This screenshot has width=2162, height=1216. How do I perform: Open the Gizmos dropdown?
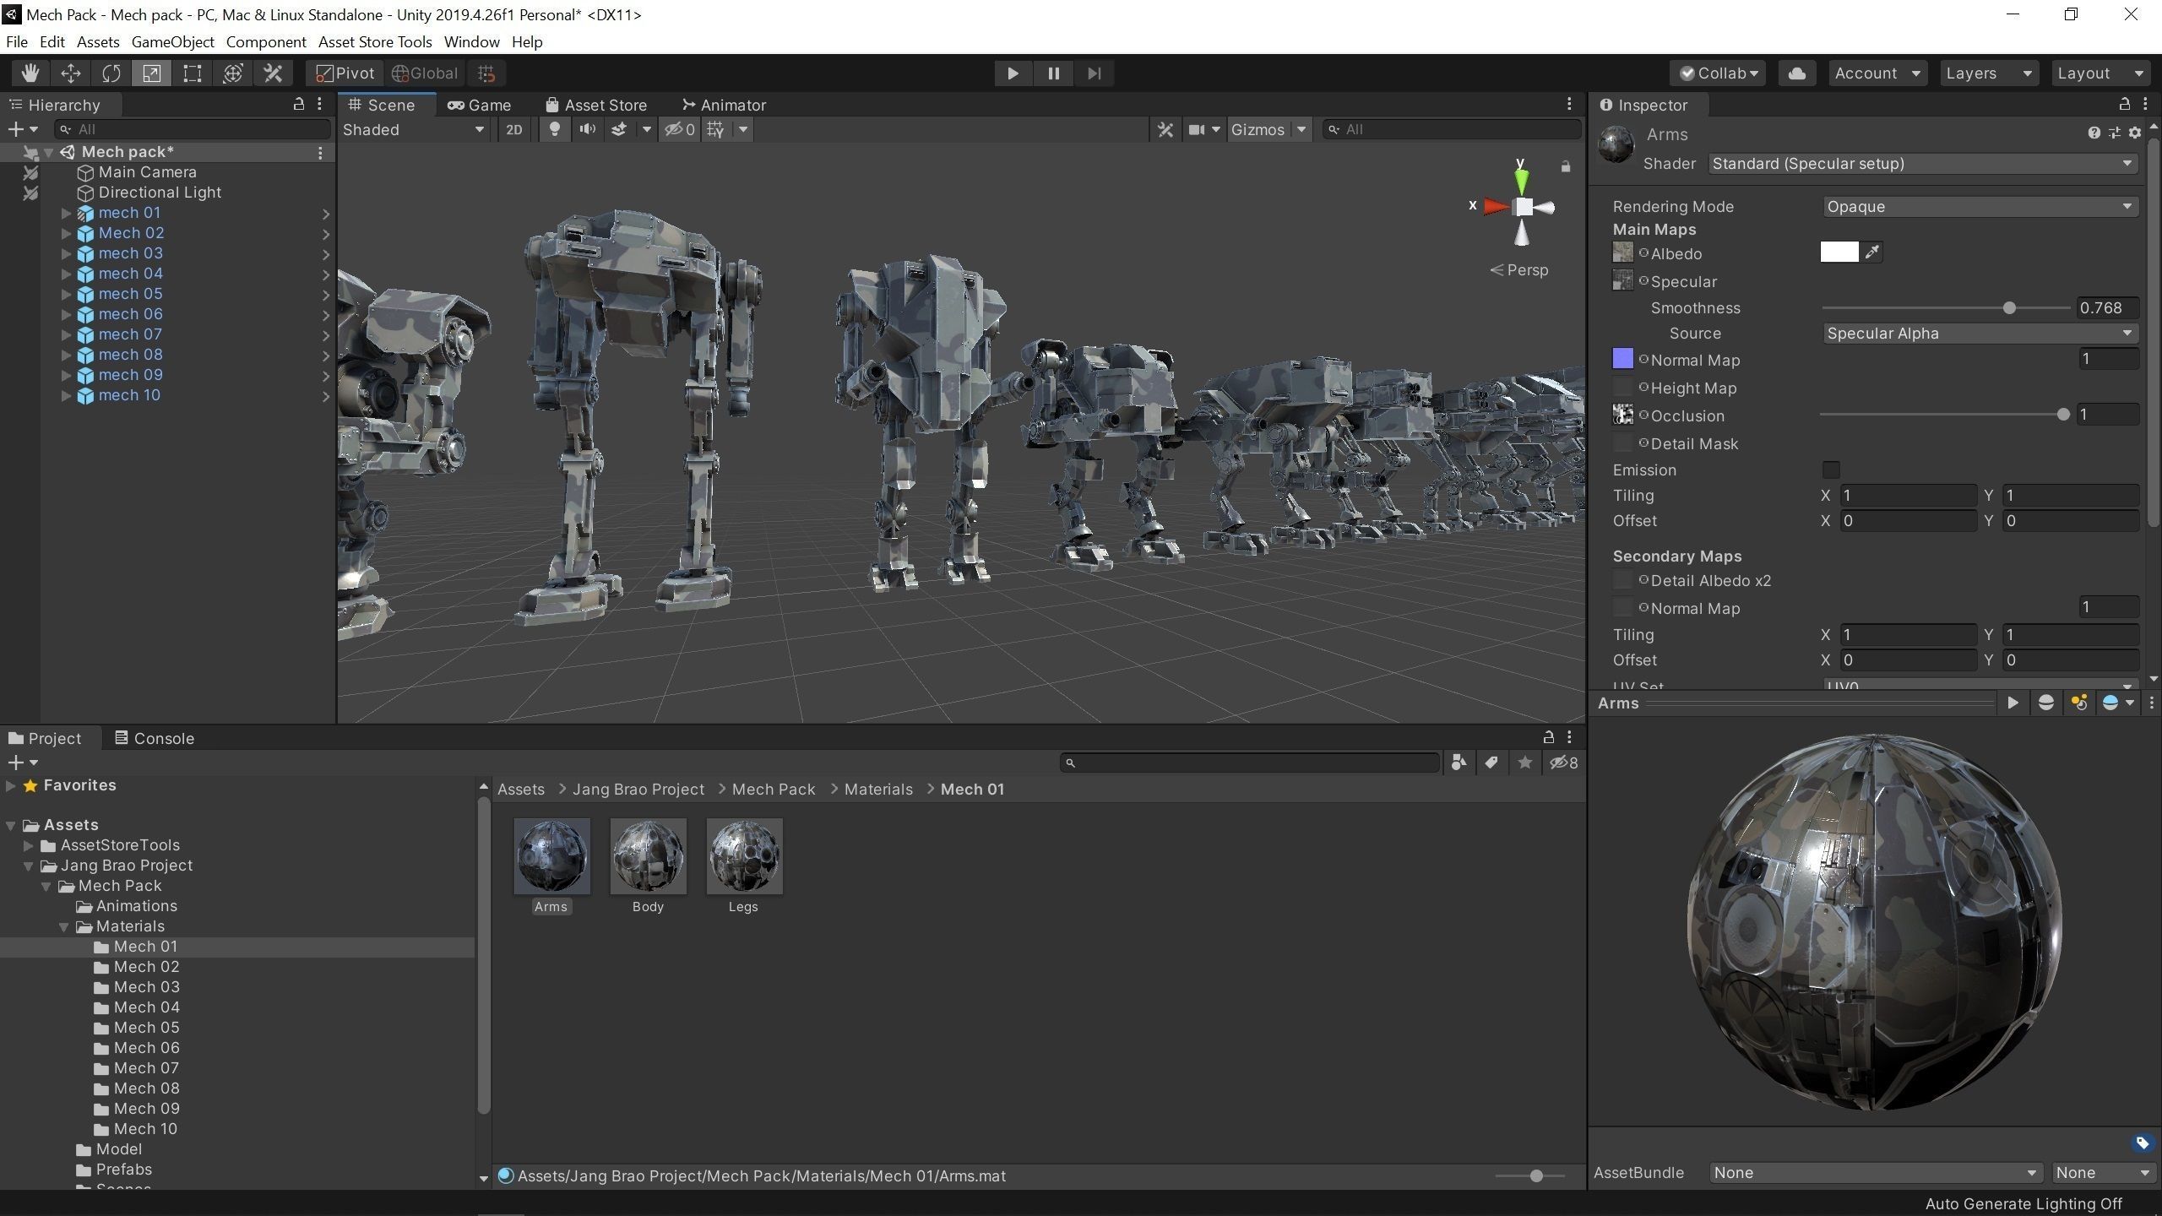click(1268, 129)
